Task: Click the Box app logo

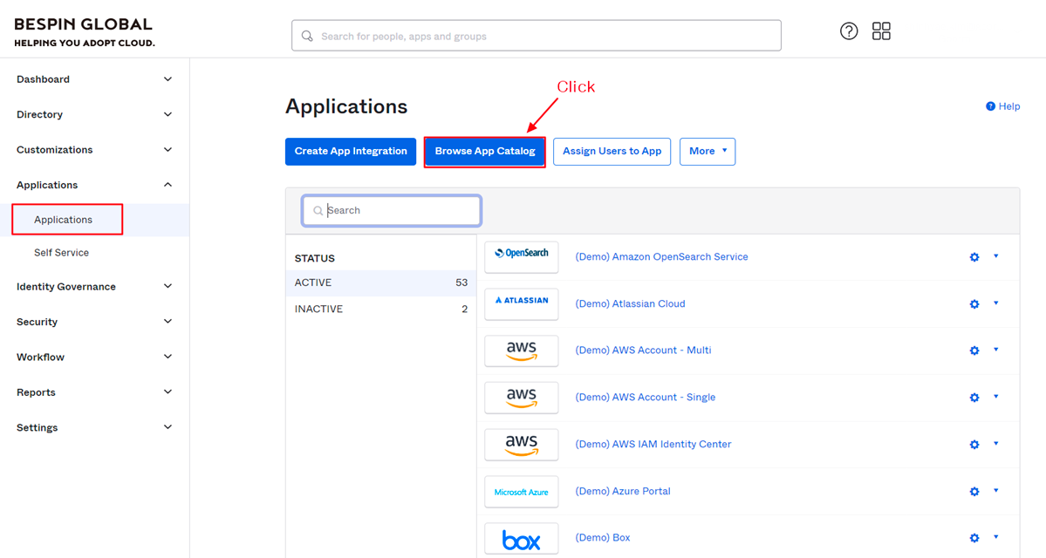Action: [x=522, y=538]
